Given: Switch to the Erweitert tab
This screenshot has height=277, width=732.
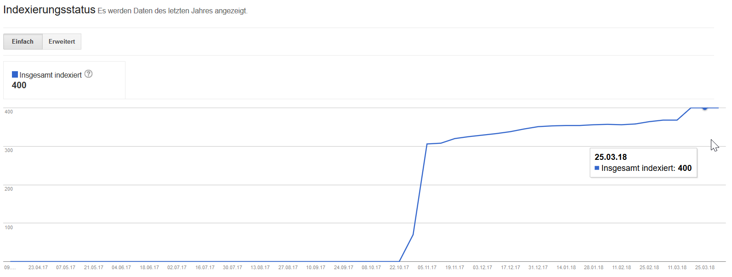Looking at the screenshot, I should pos(62,41).
